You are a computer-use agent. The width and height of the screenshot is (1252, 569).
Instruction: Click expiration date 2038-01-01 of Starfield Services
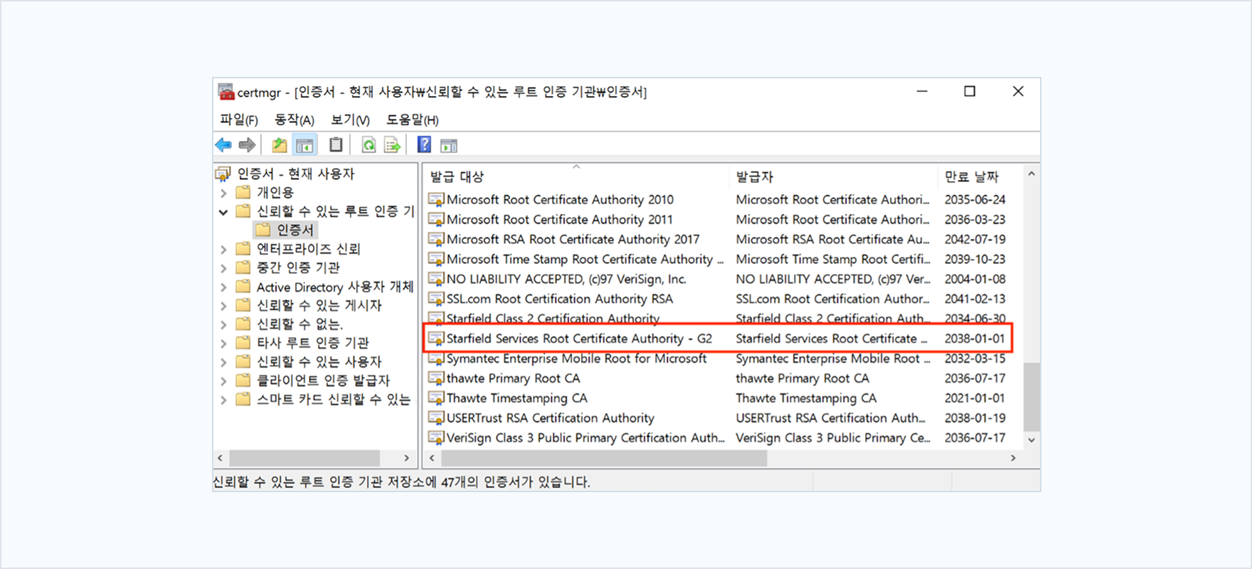point(975,339)
